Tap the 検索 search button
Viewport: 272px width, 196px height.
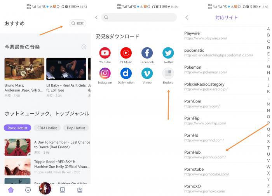[x=78, y=23]
